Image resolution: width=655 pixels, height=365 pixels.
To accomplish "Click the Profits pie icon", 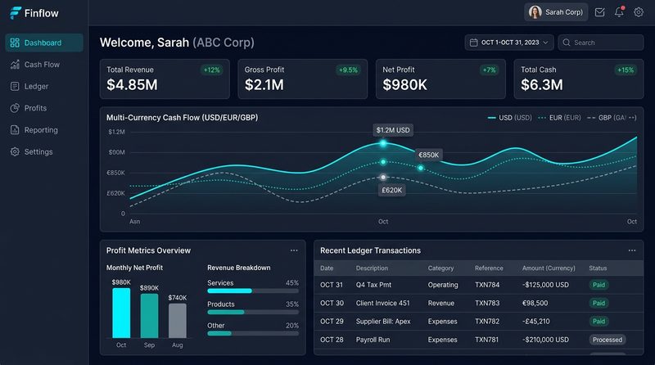I will pyautogui.click(x=15, y=108).
